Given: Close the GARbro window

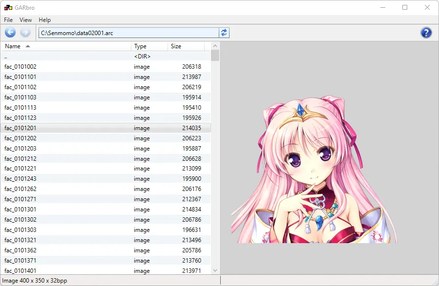Looking at the screenshot, I should click(427, 7).
